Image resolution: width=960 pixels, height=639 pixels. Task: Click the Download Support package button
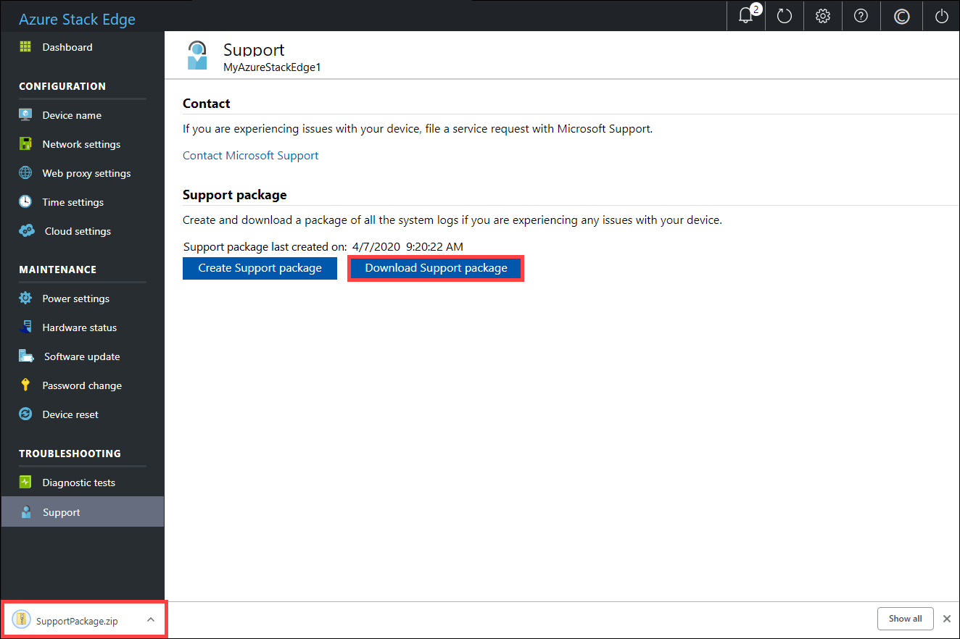(x=435, y=268)
